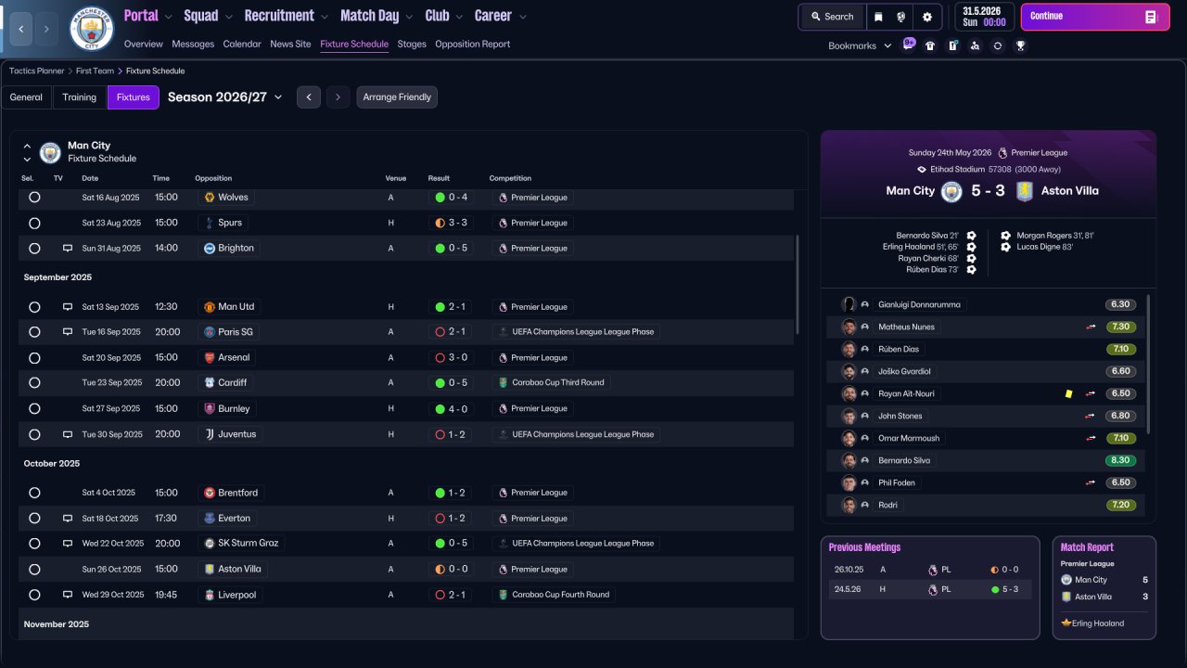Click the substitution arrows icon for Matheus Nunes

click(1091, 327)
